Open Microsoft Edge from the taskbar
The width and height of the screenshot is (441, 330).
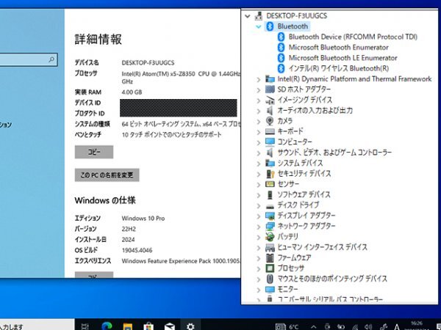(x=107, y=326)
